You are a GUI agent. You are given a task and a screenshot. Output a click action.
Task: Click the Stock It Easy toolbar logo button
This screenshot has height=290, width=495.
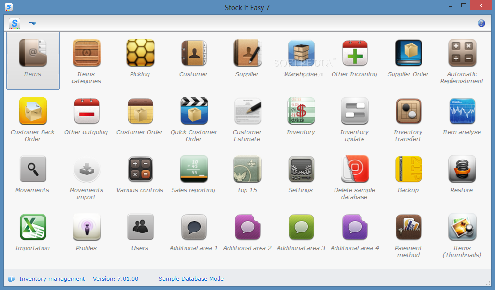pos(15,23)
